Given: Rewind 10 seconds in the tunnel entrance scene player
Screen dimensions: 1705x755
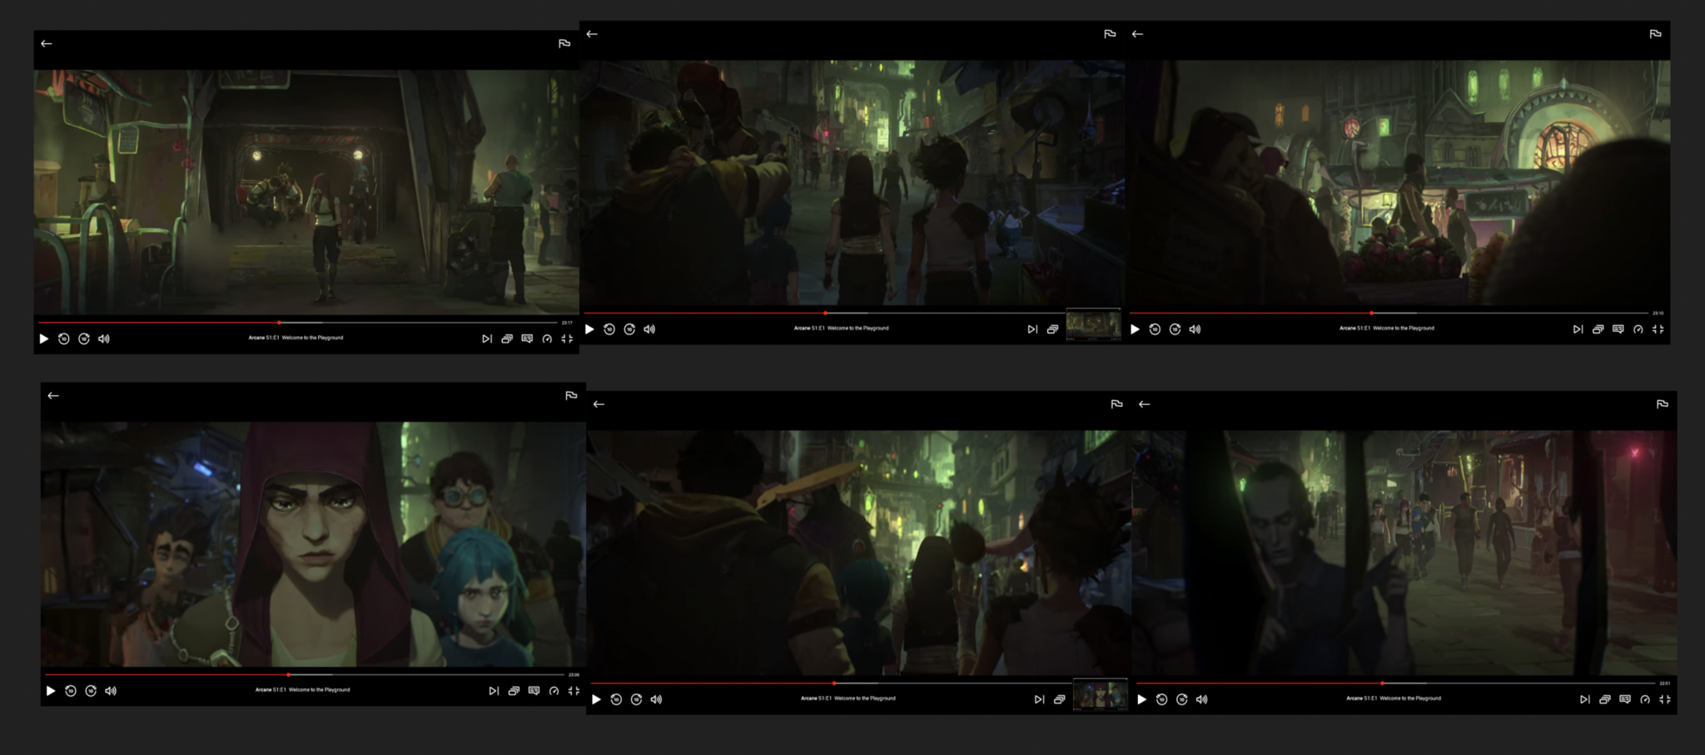Looking at the screenshot, I should pyautogui.click(x=64, y=338).
